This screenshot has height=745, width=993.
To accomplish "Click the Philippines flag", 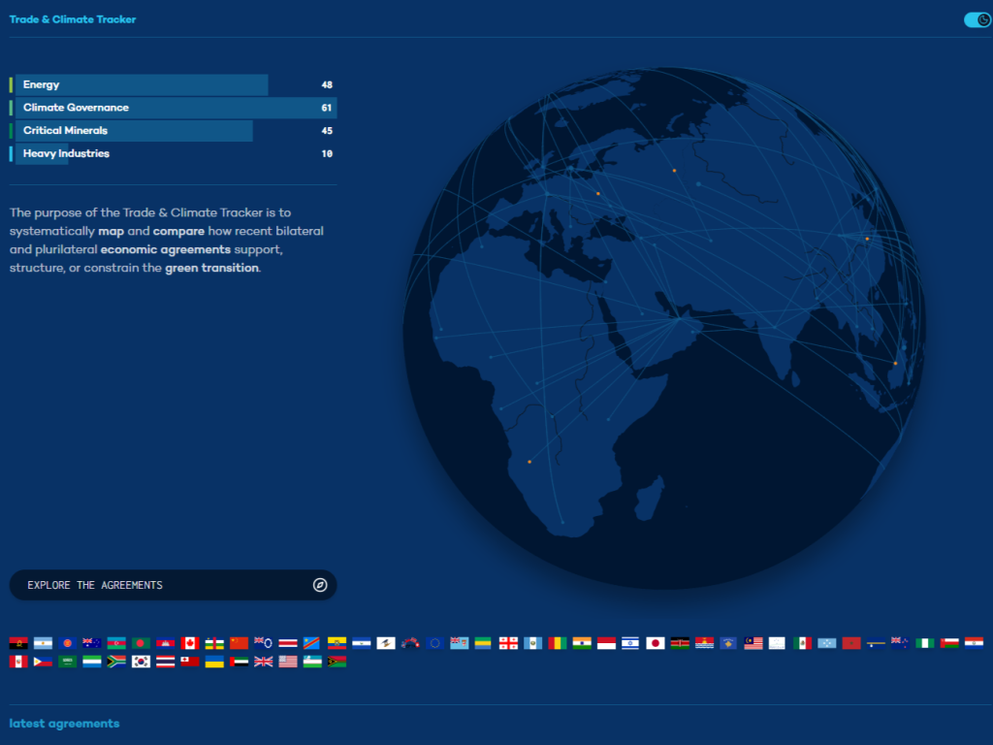I will [x=43, y=662].
